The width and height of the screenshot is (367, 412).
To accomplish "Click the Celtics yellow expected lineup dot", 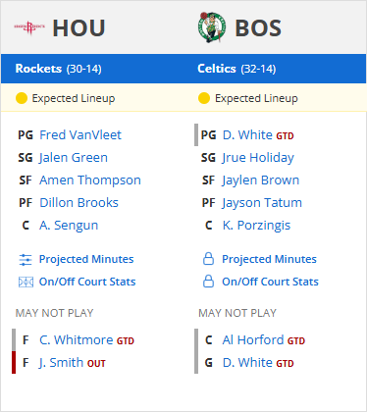I will 204,98.
